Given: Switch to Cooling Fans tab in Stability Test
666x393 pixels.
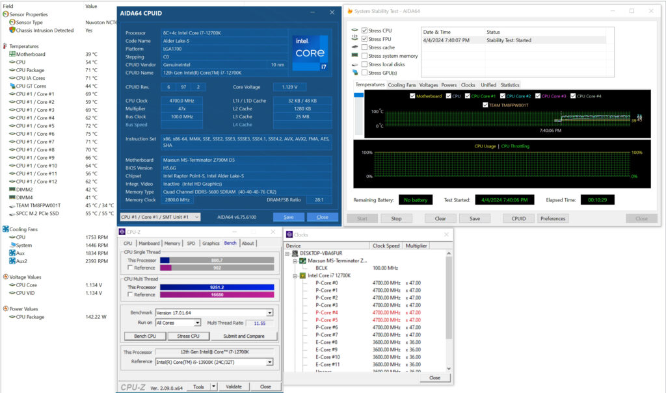Looking at the screenshot, I should (402, 85).
